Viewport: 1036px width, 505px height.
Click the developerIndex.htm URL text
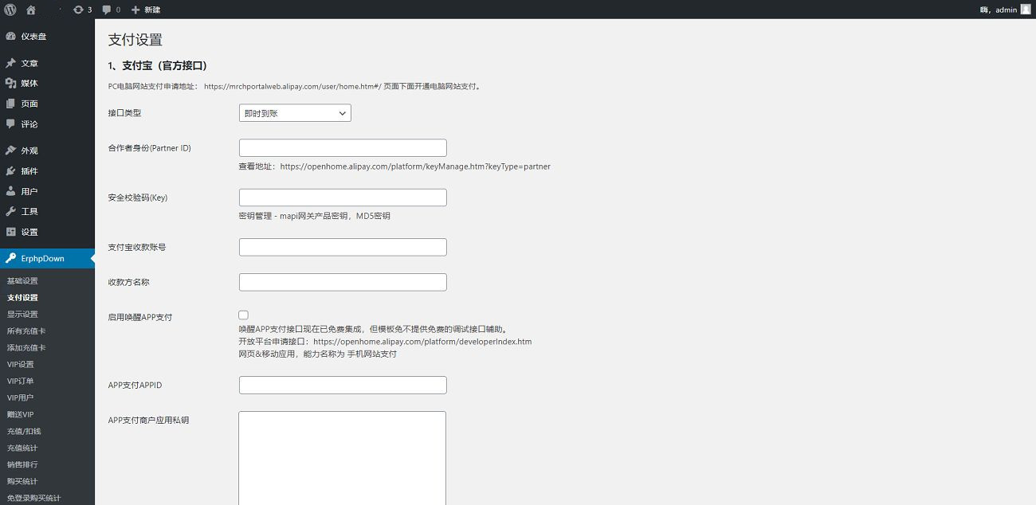tap(422, 342)
